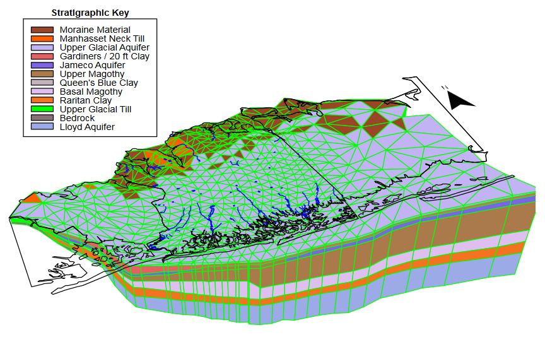545x337 pixels.
Task: Click the 'Stratigraphic Key' legend title
Action: (x=90, y=13)
